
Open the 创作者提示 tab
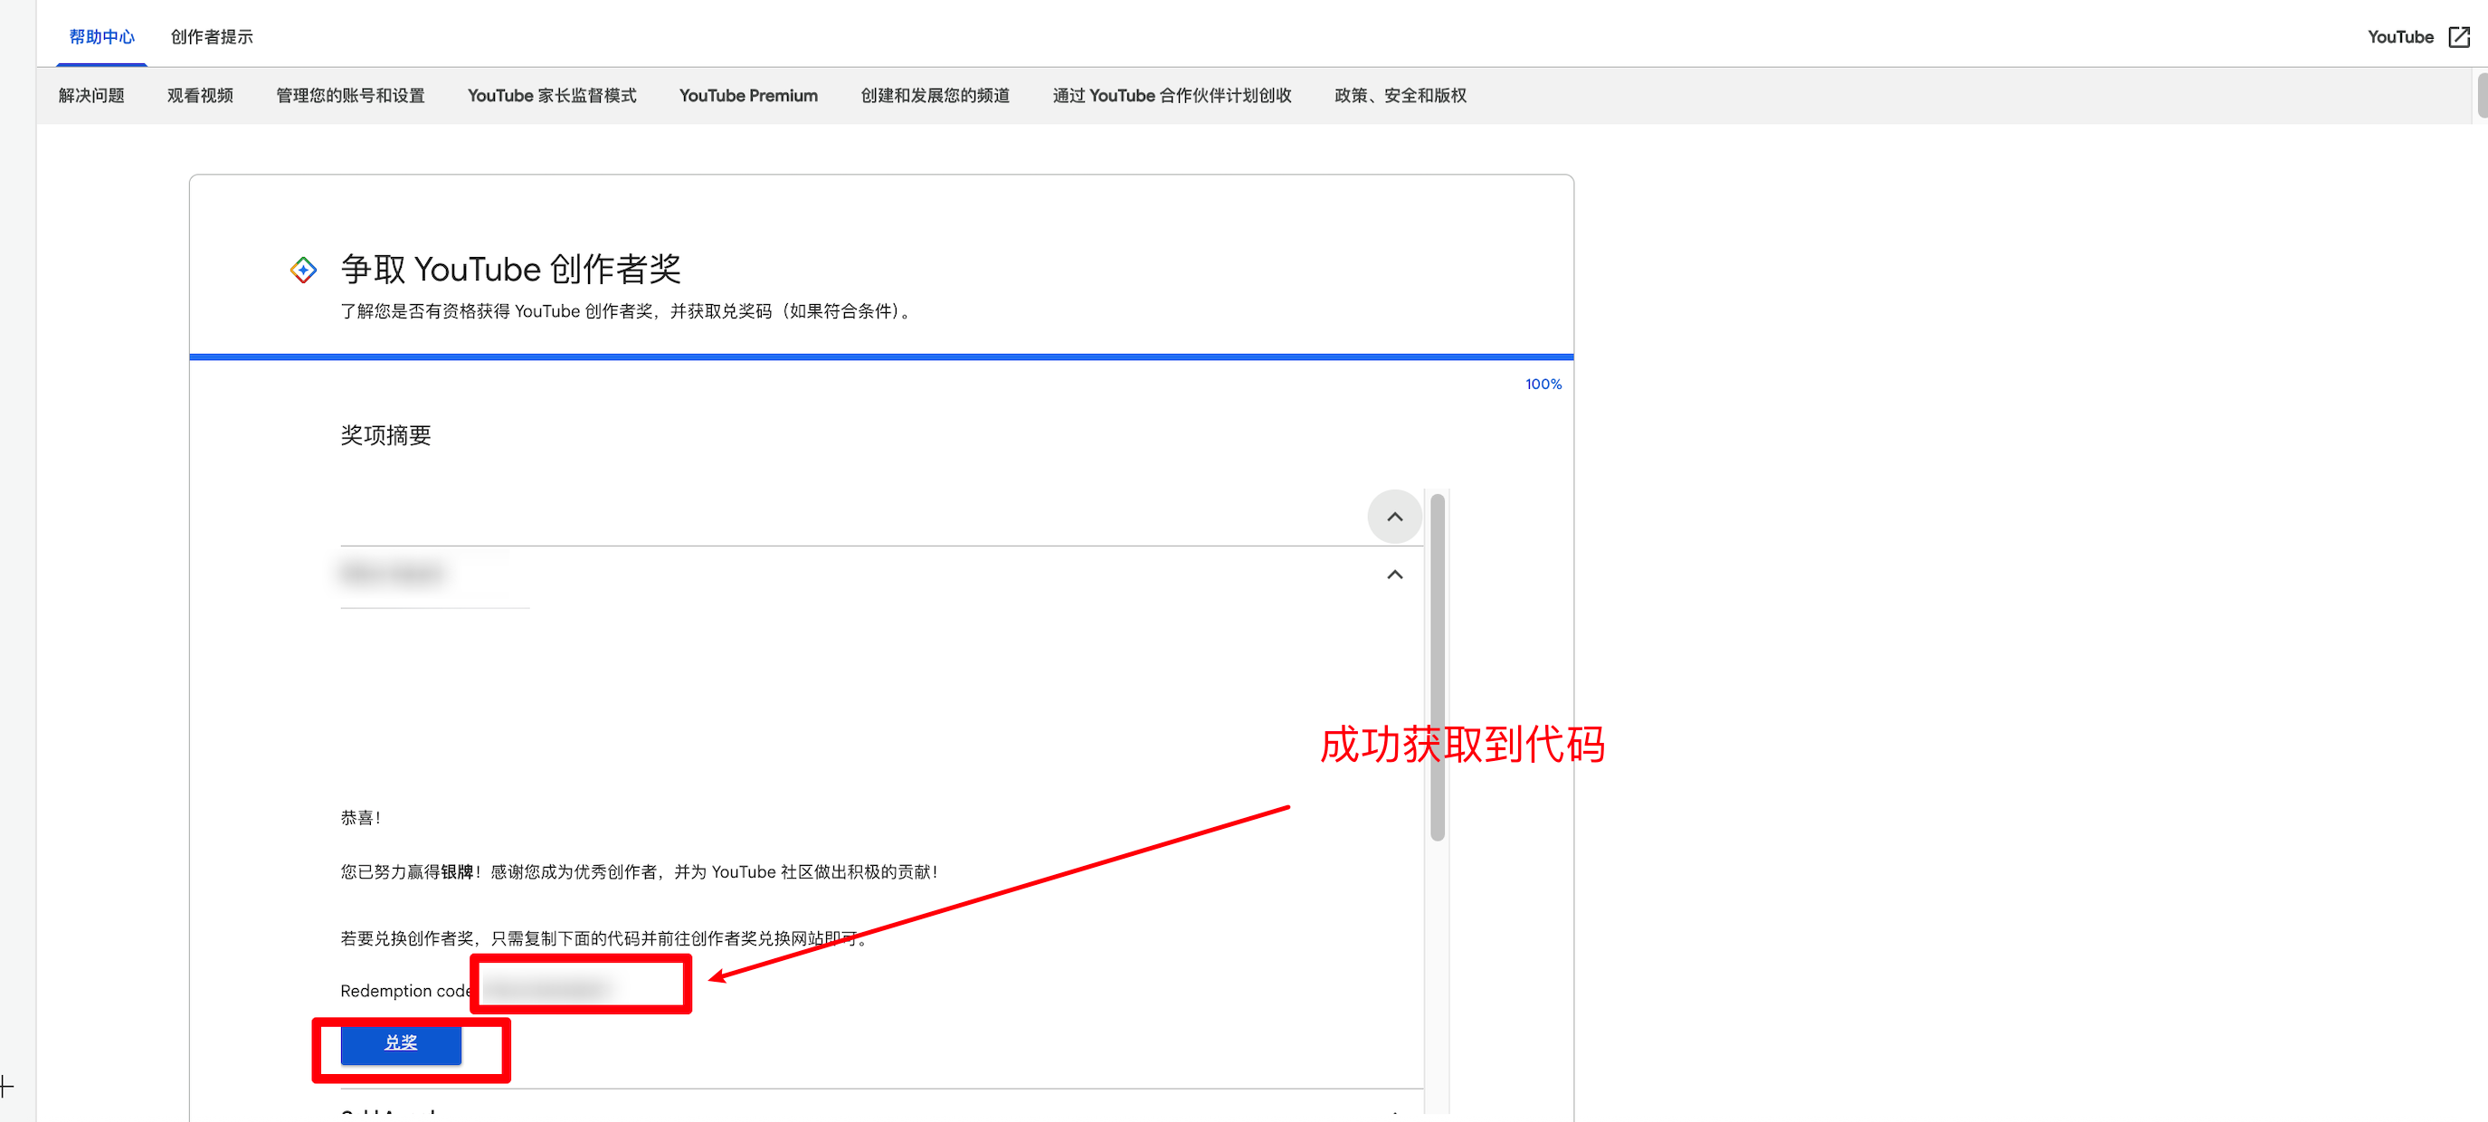(x=212, y=37)
